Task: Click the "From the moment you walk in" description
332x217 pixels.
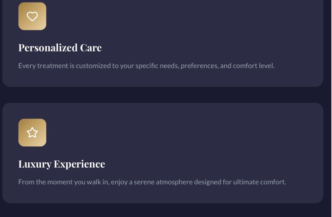Action: [152, 182]
